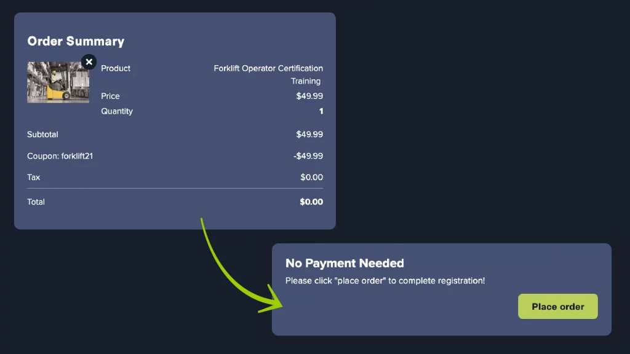Click the Place order button

(x=557, y=307)
